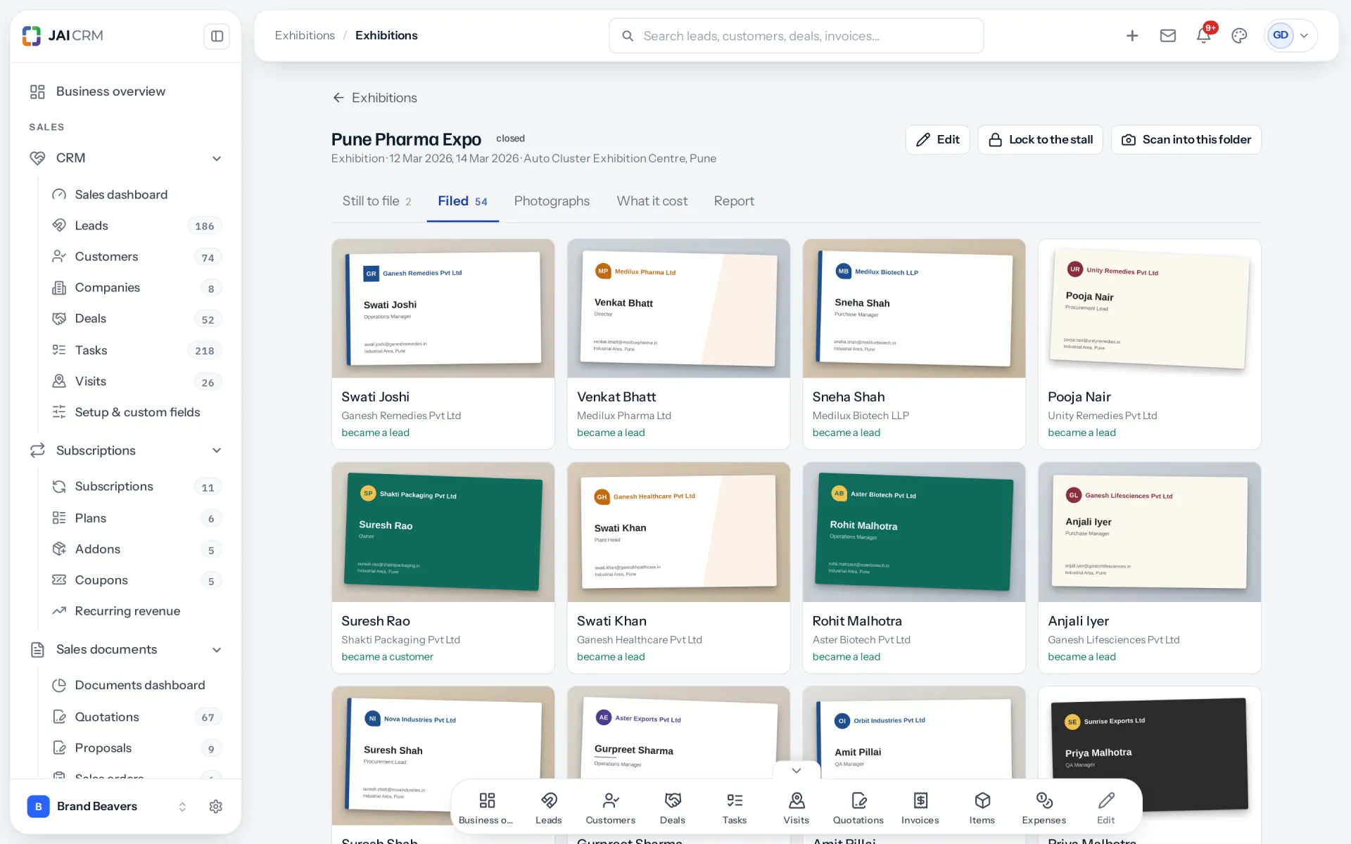Open the GD user account dropdown
Viewport: 1351px width, 844px height.
tap(1290, 36)
